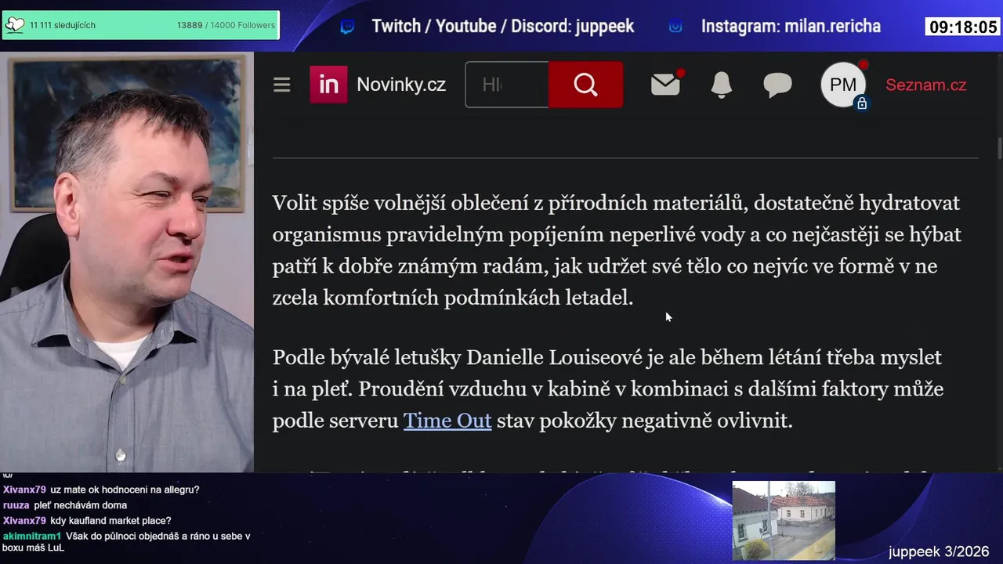
Task: Go to the Seznam.cz link
Action: point(925,85)
